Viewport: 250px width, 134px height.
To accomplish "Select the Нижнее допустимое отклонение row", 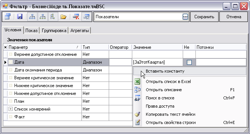I will pos(44,93).
